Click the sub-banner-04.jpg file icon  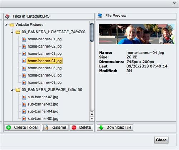[x=24, y=111]
